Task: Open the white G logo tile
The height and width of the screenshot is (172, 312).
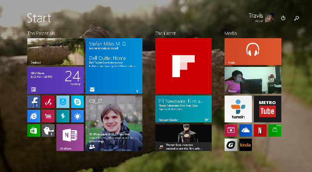Action: click(231, 145)
